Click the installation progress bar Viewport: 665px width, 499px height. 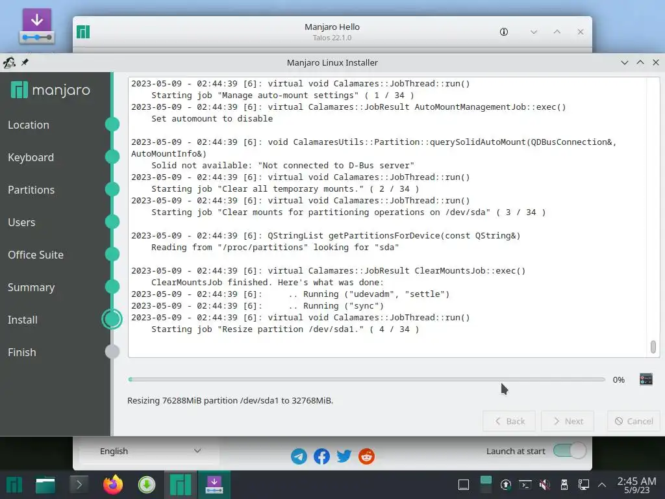point(367,379)
